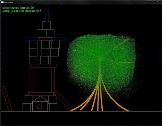Viewport: 162px width, 126px height.
Task: Select the right blue horizontal bar on tower
Action: [59, 39]
